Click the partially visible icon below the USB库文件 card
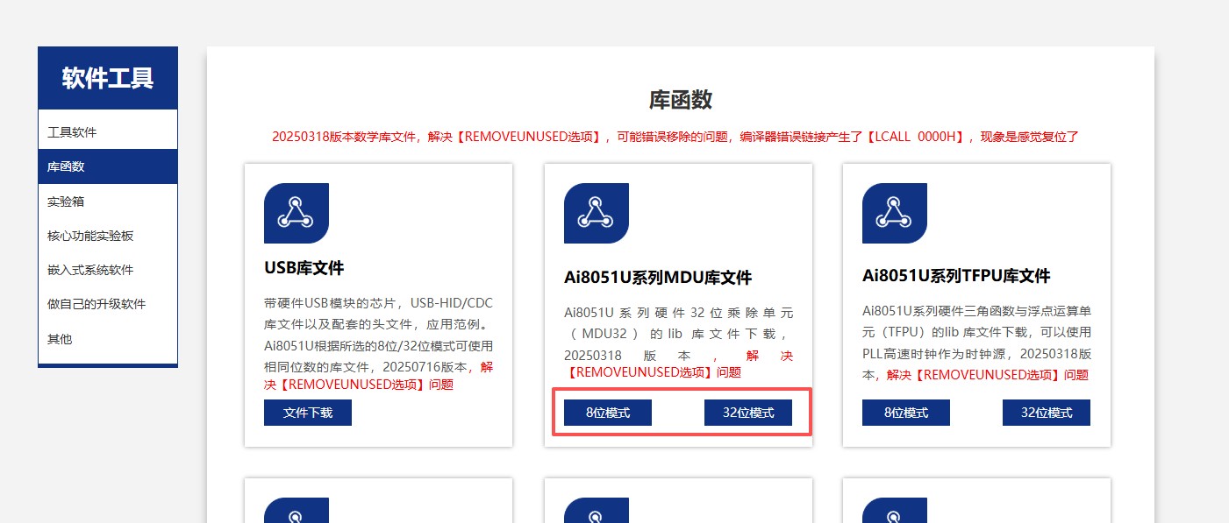This screenshot has width=1229, height=523. point(297,512)
